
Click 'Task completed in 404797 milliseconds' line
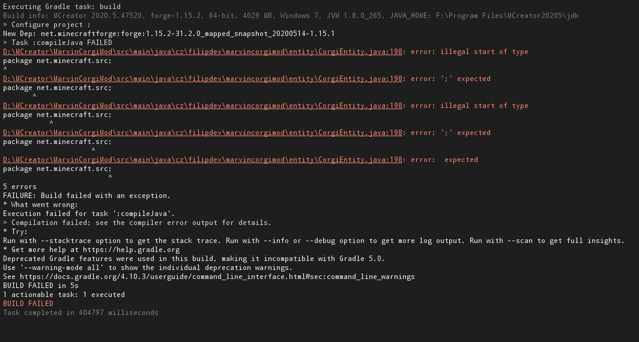click(x=80, y=312)
